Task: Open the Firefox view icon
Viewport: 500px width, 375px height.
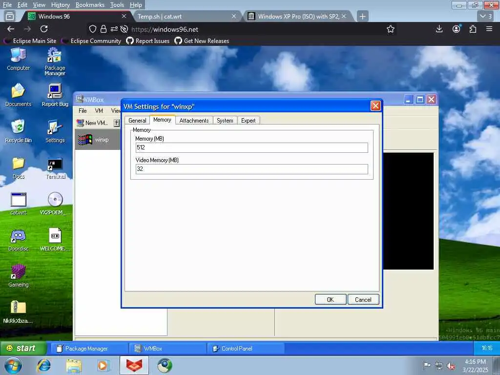Action: tap(10, 16)
